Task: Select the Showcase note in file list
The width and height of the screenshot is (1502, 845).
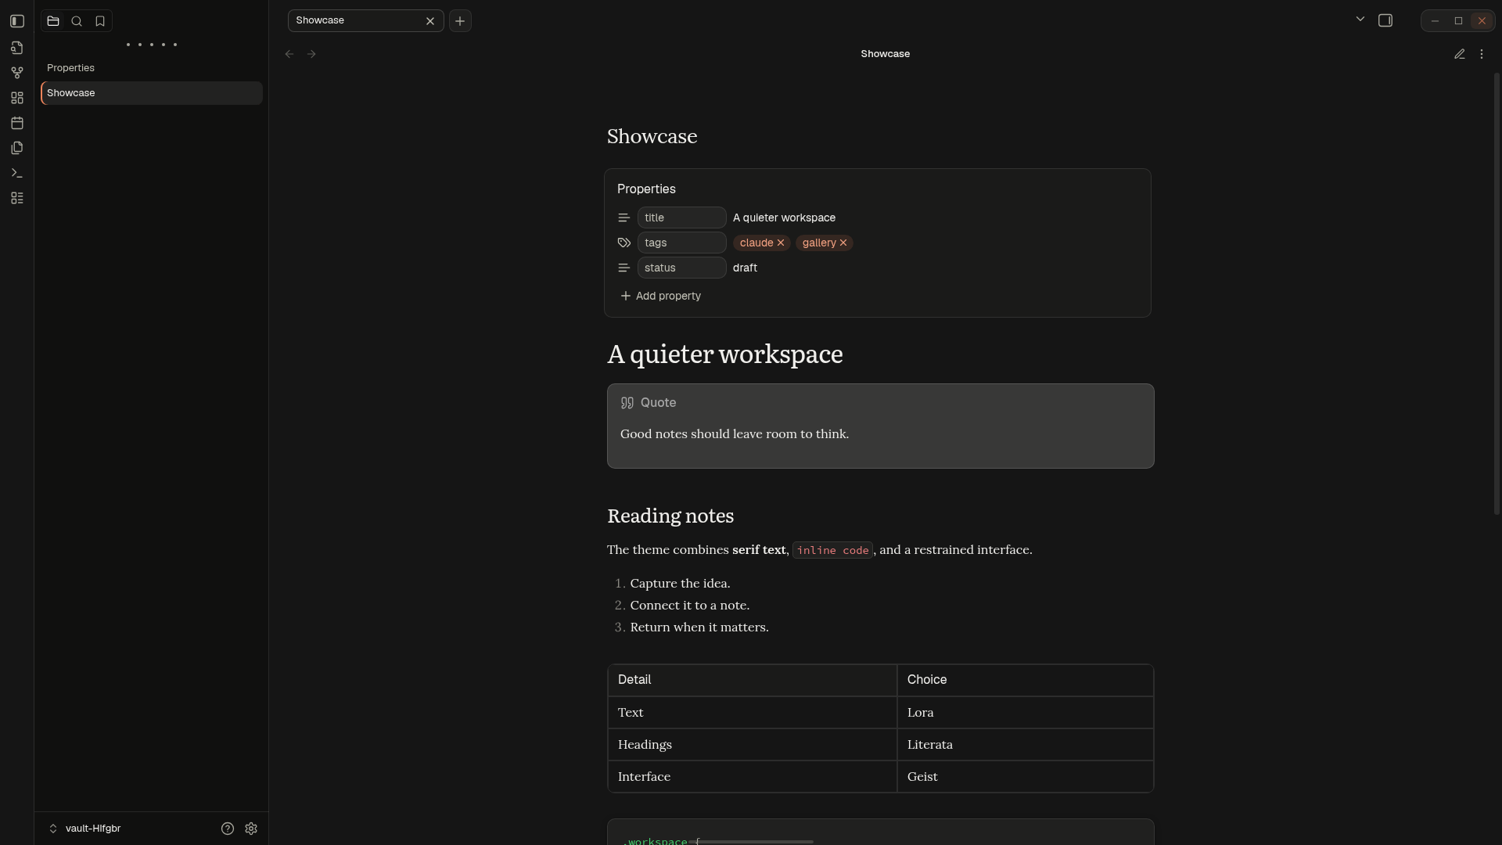Action: [x=152, y=93]
